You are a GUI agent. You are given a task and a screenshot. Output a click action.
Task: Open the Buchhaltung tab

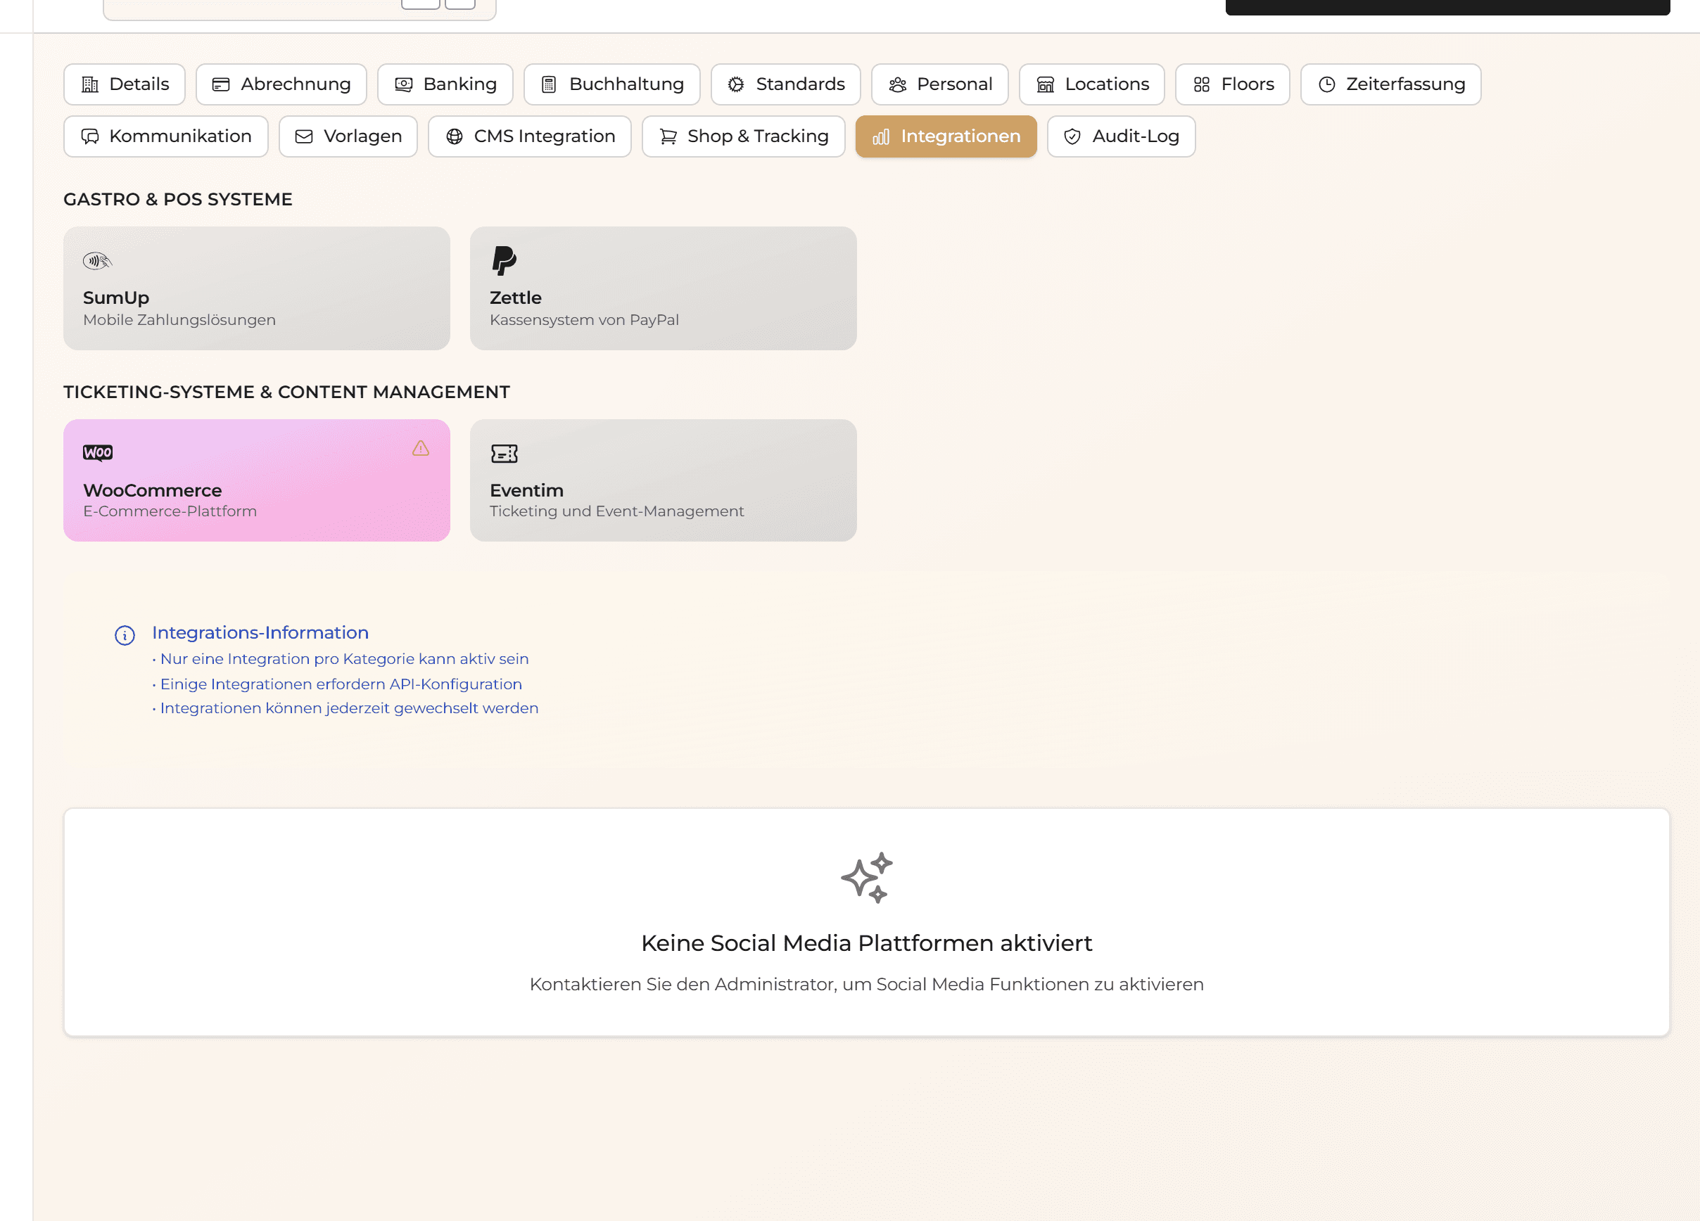611,84
